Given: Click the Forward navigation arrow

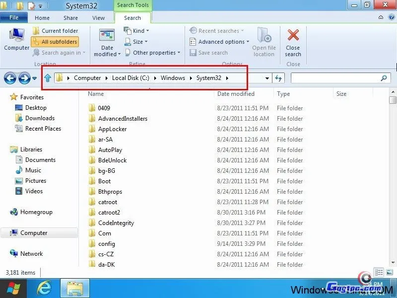Looking at the screenshot, I should pyautogui.click(x=24, y=78).
